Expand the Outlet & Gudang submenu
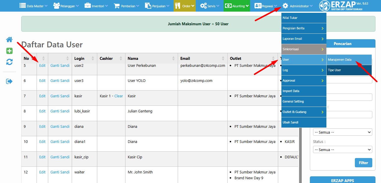 point(303,112)
